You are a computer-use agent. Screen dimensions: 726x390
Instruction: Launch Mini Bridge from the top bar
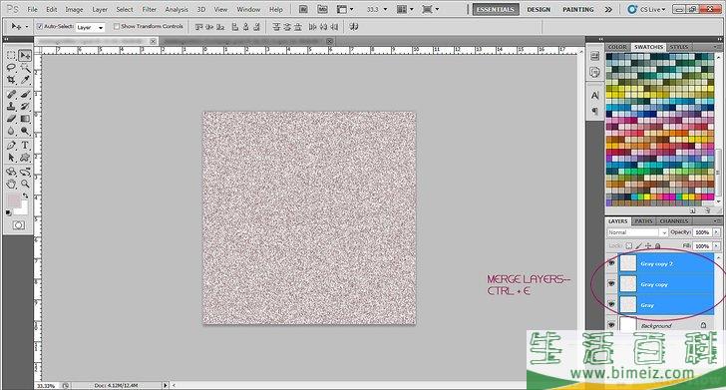pyautogui.click(x=322, y=9)
